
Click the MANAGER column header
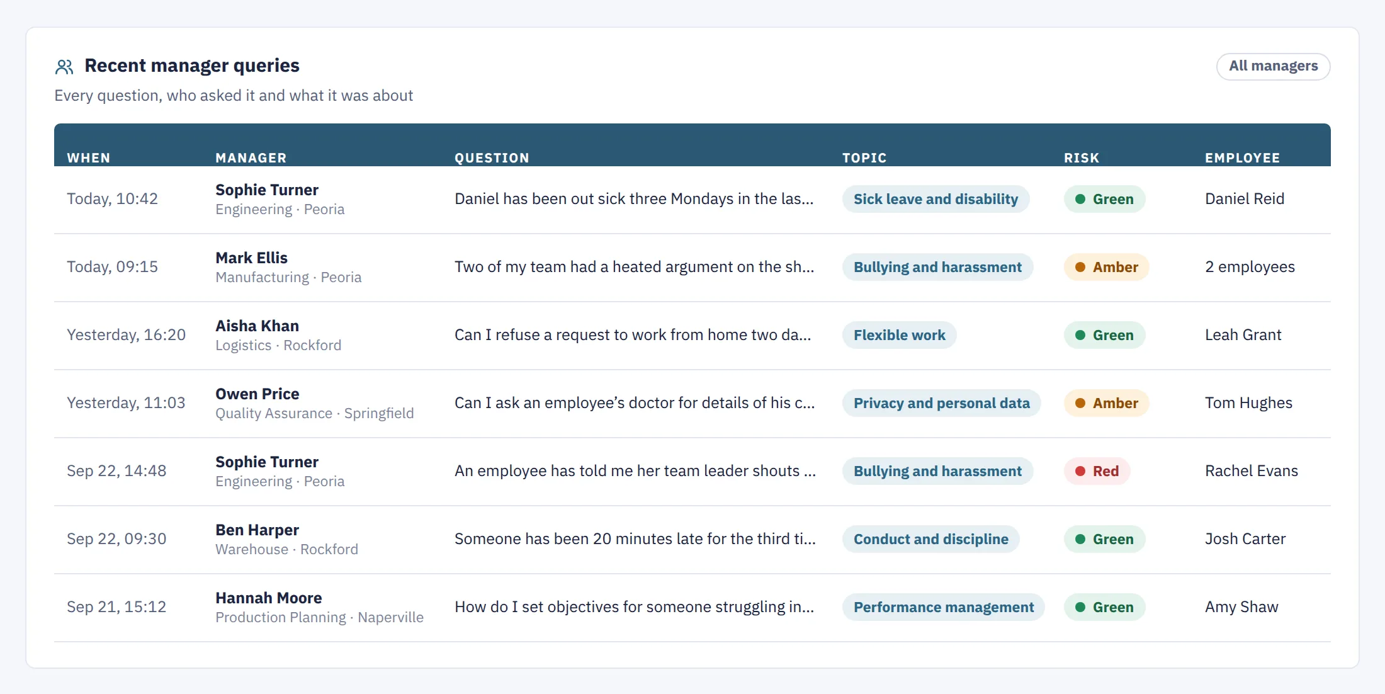[251, 158]
